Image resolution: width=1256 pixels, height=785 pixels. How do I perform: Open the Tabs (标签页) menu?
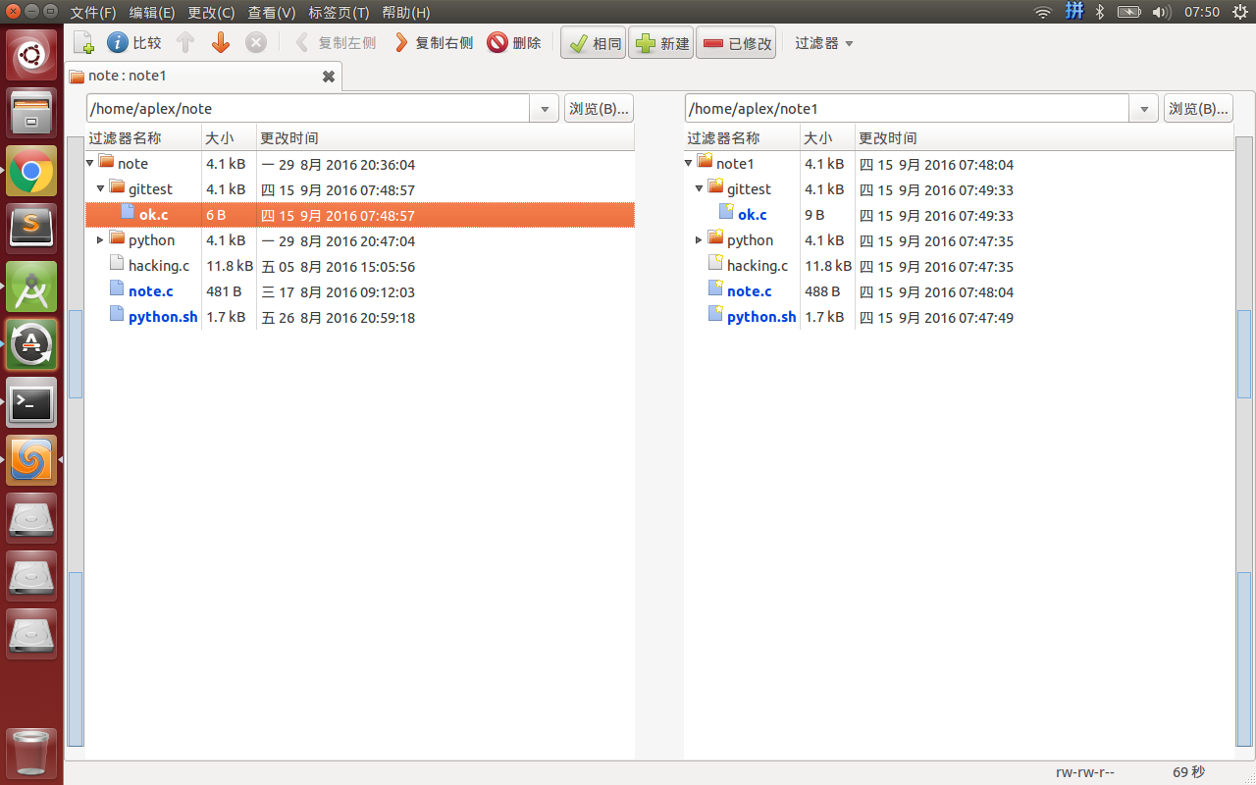coord(339,12)
